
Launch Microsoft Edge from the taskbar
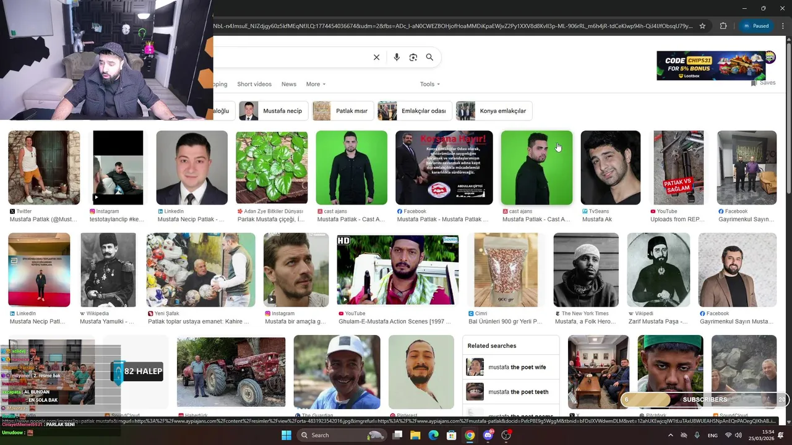tap(434, 435)
